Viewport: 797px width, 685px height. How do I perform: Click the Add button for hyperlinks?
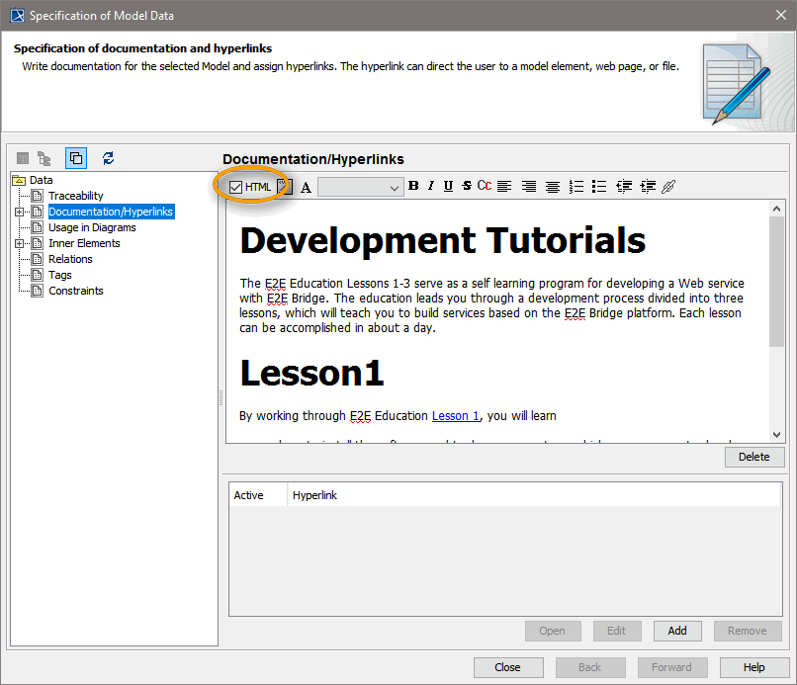coord(677,631)
